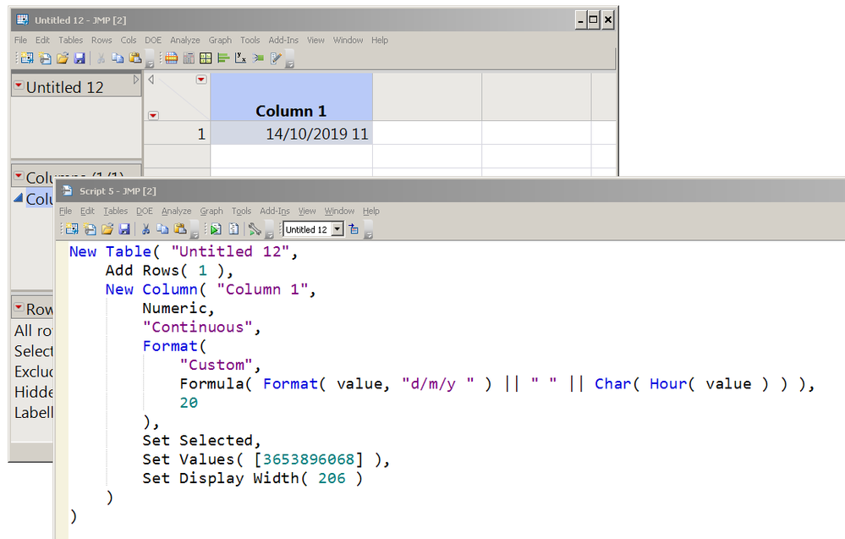
Task: Click the Untitled 12 window title bar icon
Action: pos(23,20)
